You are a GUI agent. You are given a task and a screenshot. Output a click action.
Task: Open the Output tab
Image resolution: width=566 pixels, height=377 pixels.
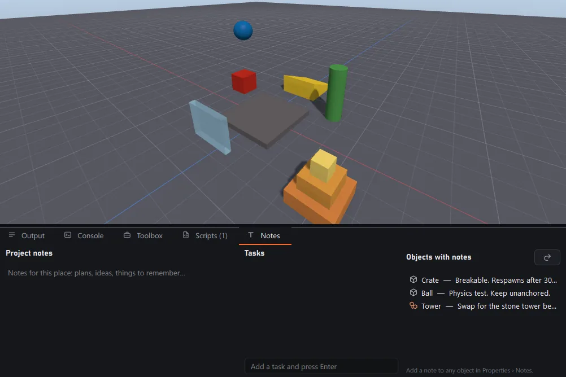point(27,235)
